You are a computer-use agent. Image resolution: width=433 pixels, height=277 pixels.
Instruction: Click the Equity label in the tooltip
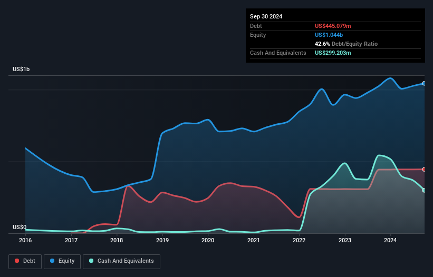(x=258, y=35)
